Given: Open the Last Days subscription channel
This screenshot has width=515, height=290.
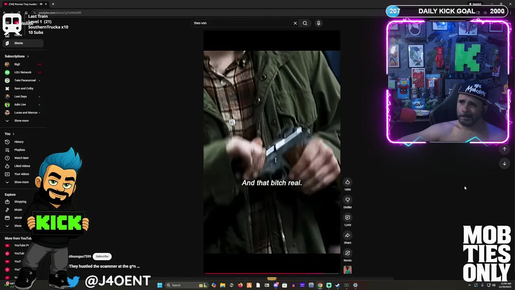Looking at the screenshot, I should point(22,97).
